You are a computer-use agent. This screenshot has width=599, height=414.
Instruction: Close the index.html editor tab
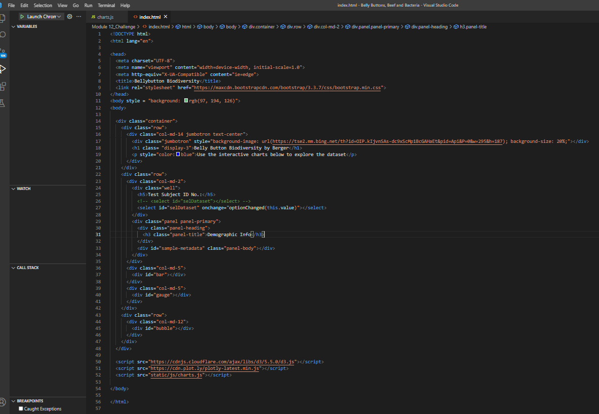(166, 17)
